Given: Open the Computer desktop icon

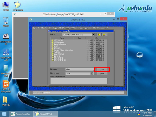Looking at the screenshot, I should coord(6,6).
